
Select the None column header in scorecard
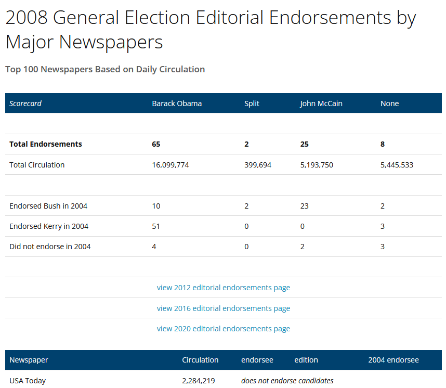pos(389,104)
